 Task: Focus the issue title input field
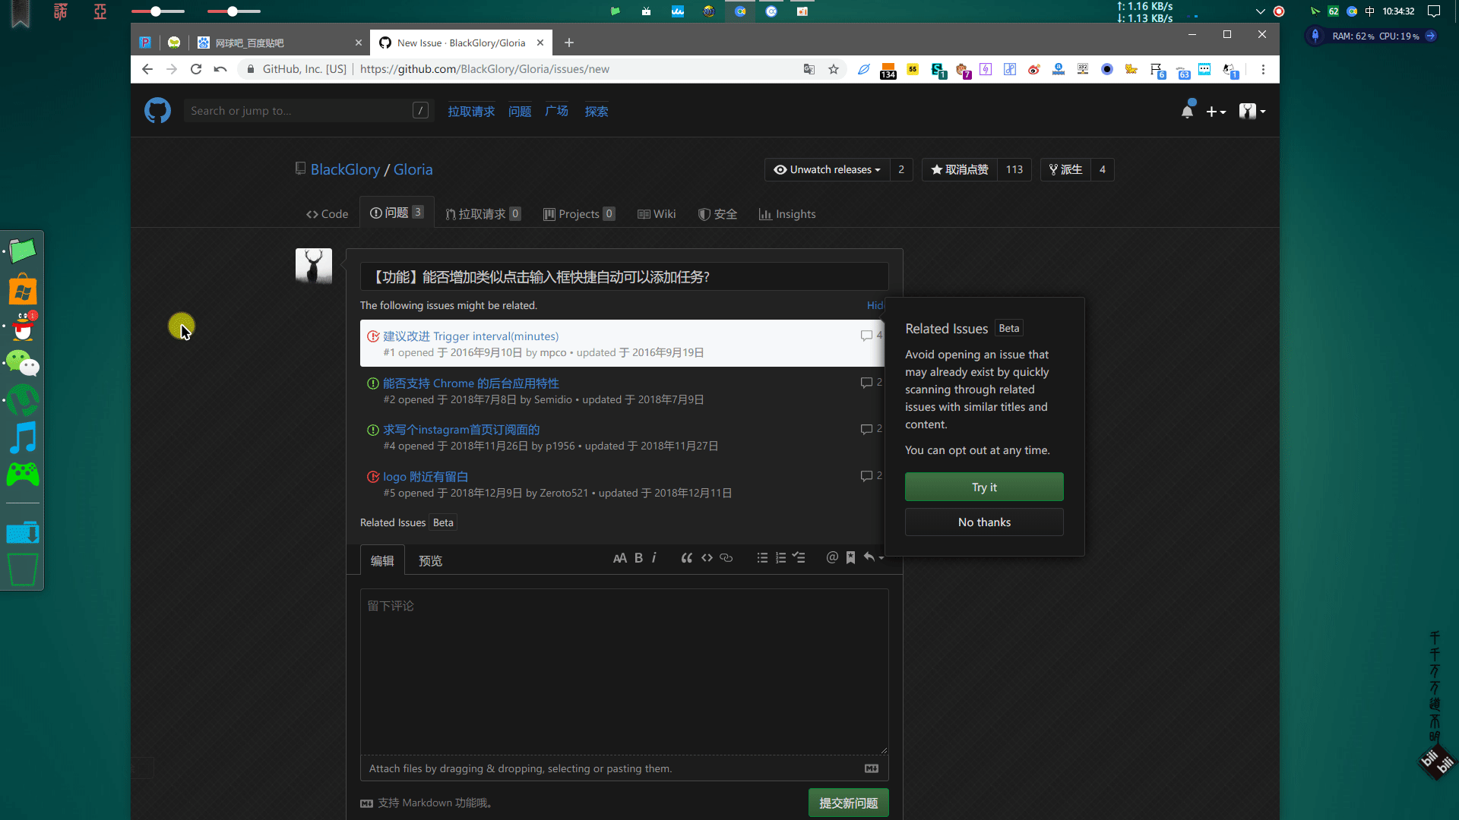coord(624,277)
